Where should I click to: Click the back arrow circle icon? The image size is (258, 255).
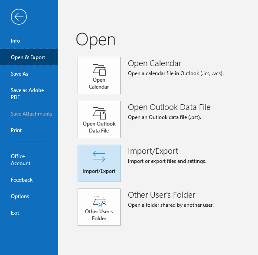pyautogui.click(x=19, y=17)
